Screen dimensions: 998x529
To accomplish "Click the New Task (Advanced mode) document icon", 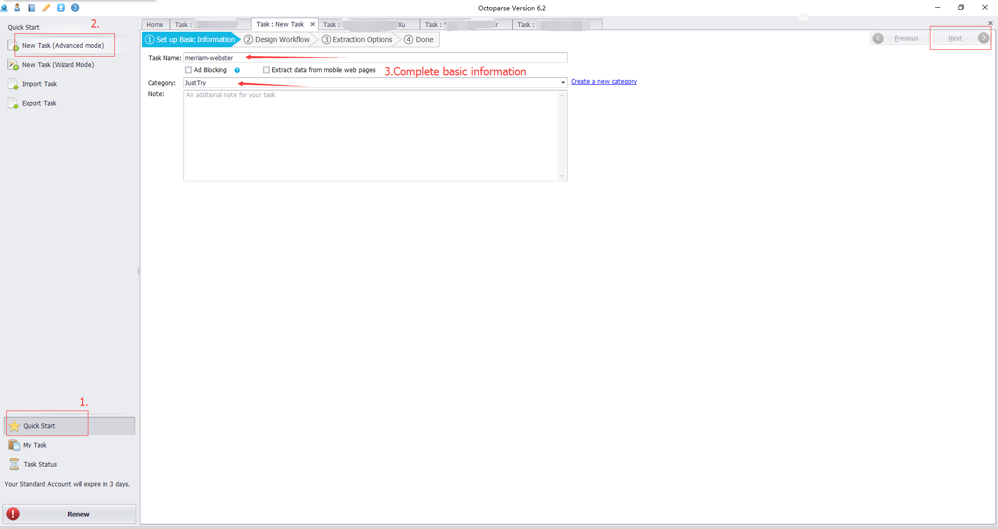I will [x=14, y=46].
